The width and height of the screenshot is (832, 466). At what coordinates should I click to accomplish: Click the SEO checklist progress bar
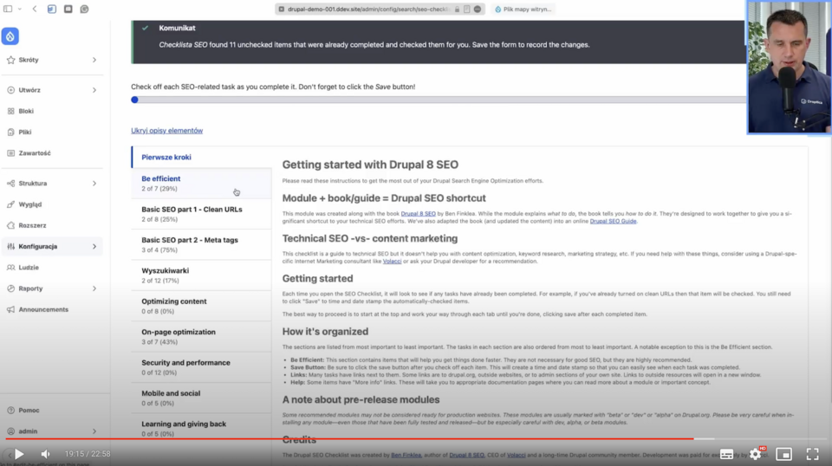coord(439,100)
